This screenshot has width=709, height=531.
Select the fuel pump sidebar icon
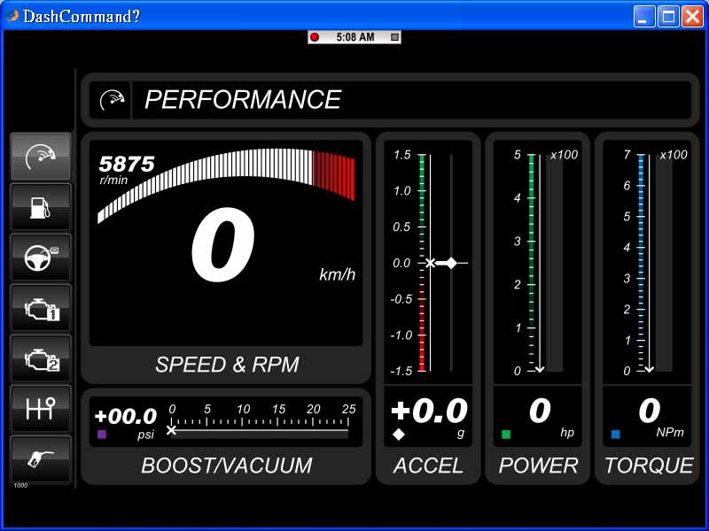click(x=41, y=207)
